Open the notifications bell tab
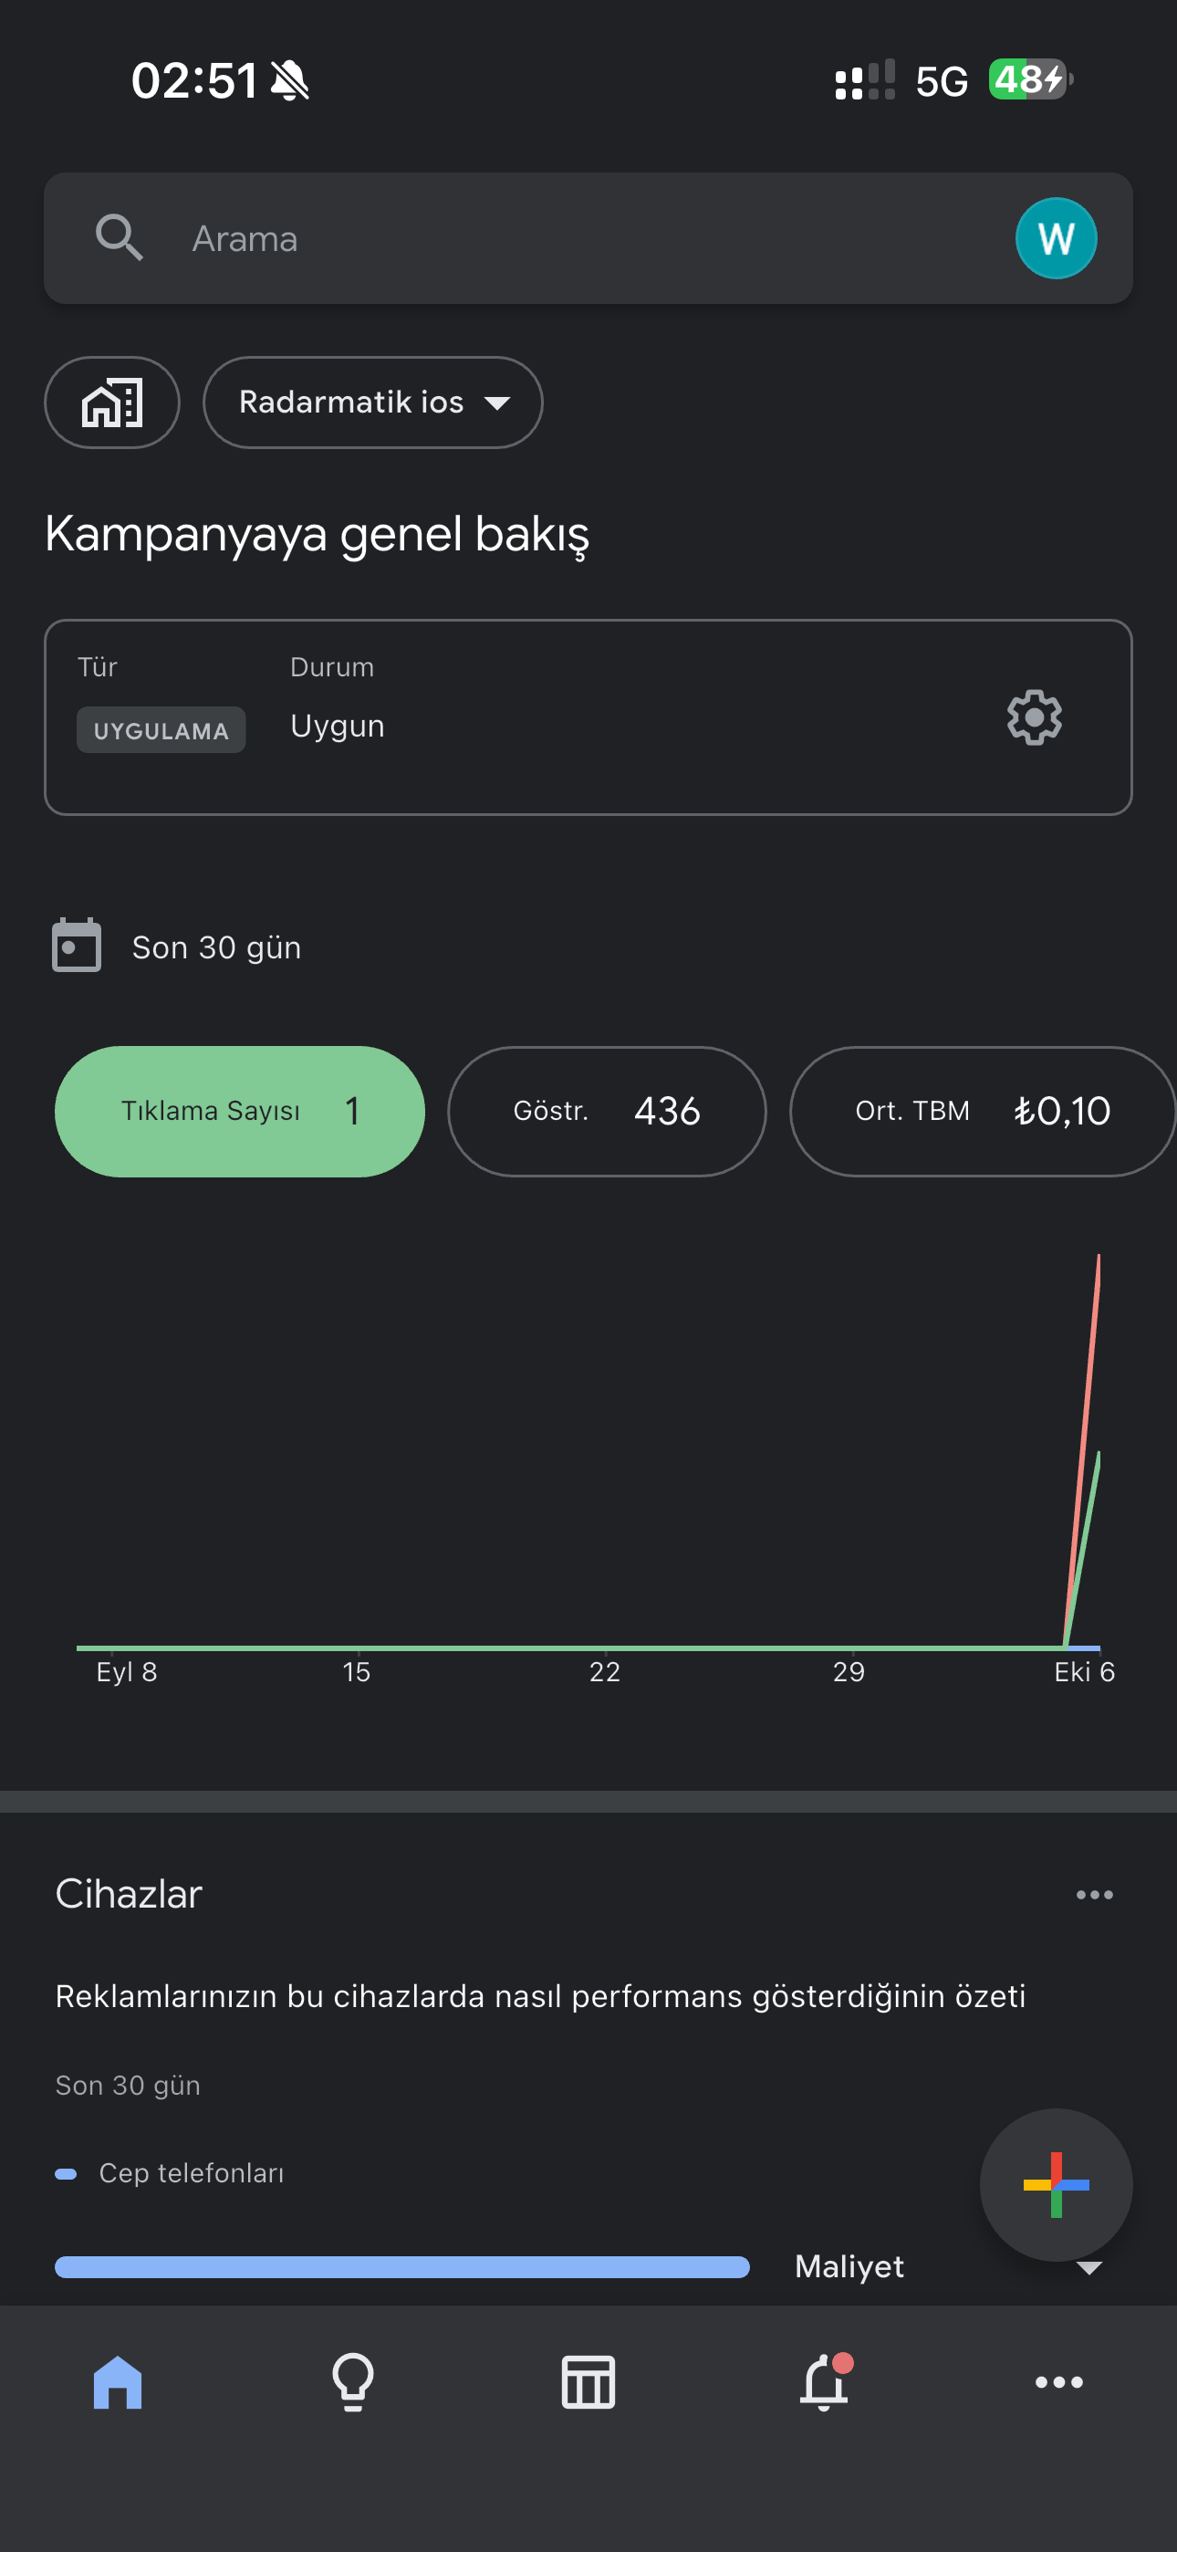This screenshot has width=1177, height=2552. coord(824,2380)
